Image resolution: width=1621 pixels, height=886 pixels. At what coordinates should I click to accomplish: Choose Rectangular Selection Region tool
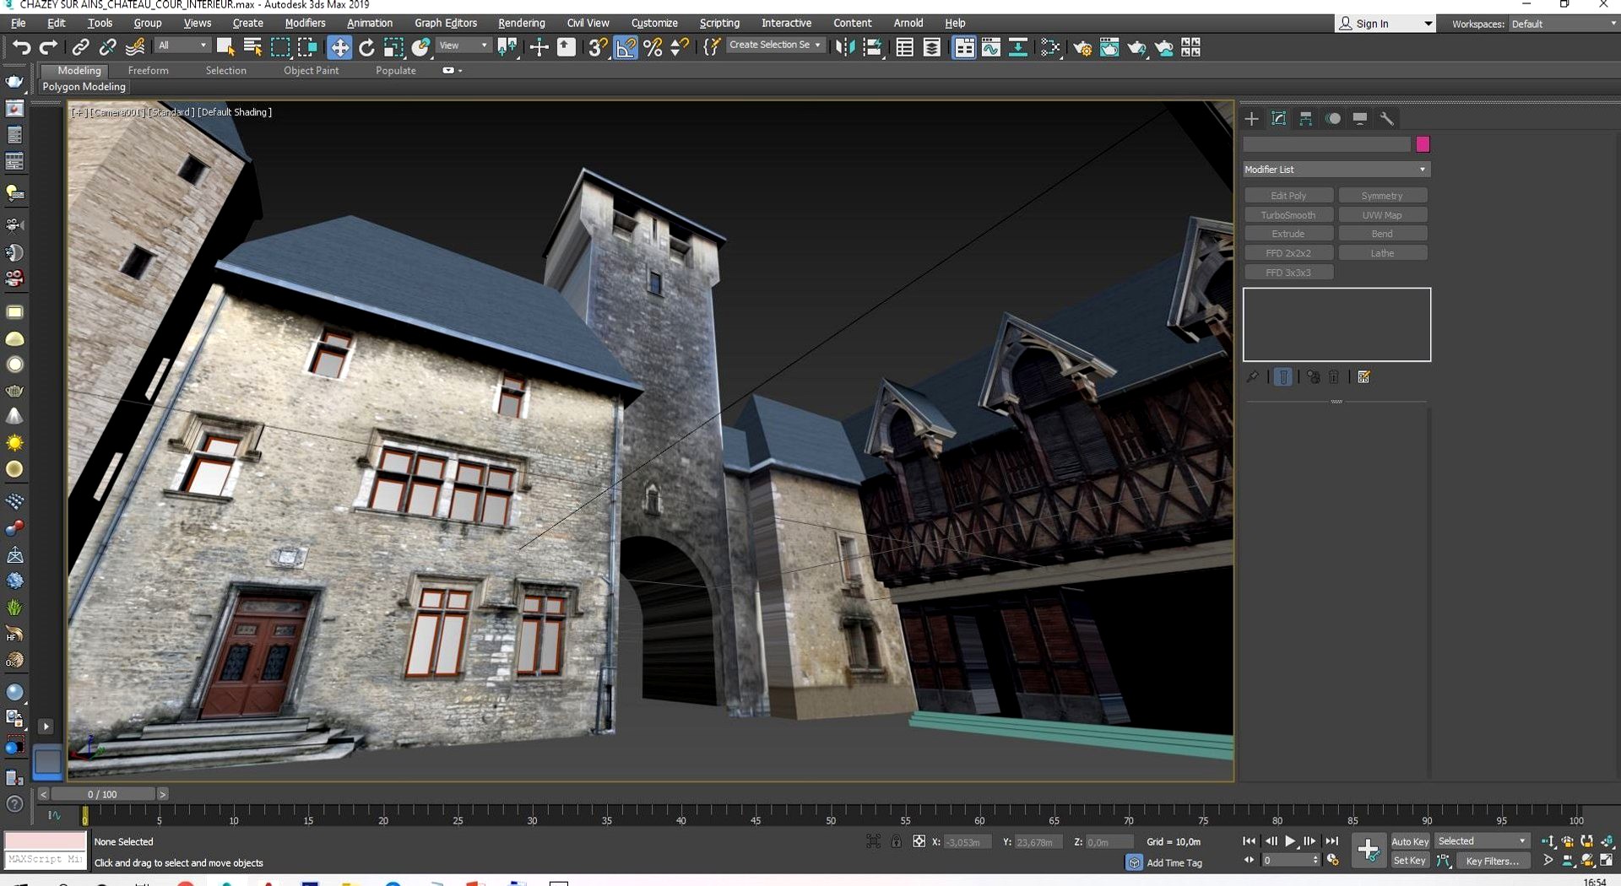tap(280, 47)
